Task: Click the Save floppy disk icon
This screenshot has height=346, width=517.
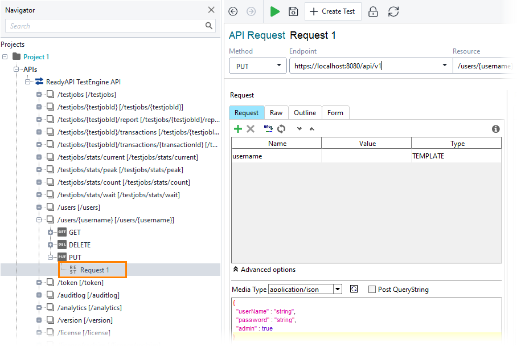Action: click(x=293, y=11)
